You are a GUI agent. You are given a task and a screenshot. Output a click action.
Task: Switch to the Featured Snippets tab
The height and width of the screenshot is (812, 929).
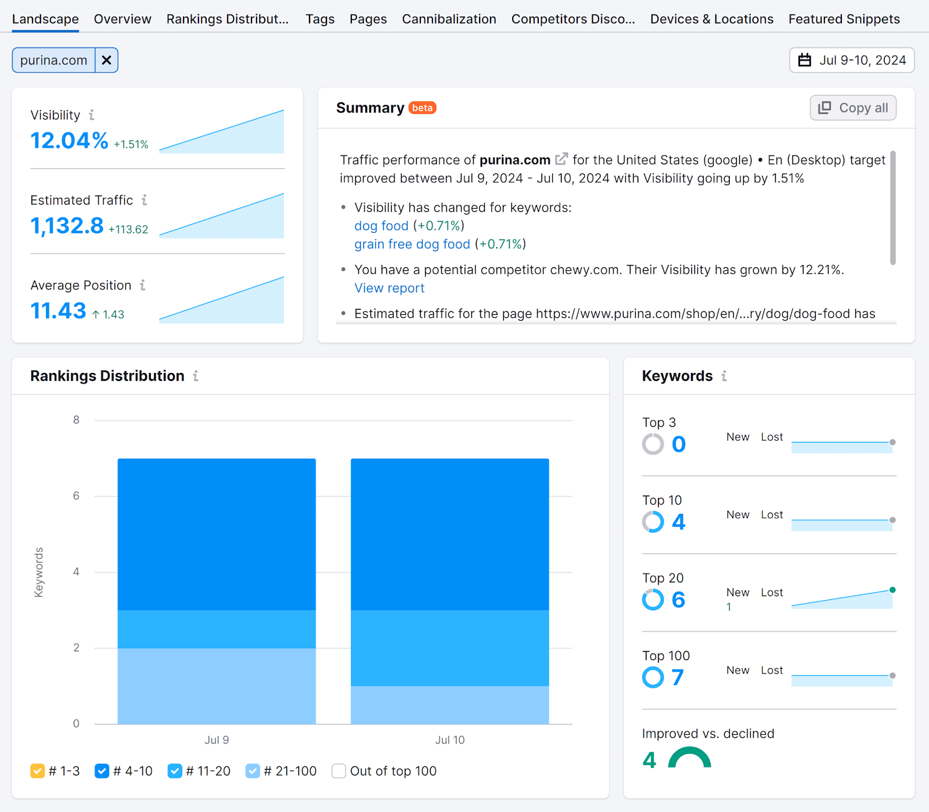coord(844,19)
